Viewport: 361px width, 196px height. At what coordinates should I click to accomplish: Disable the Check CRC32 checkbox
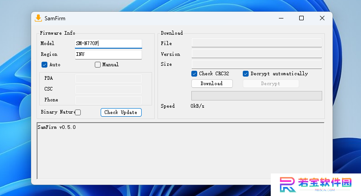[x=194, y=74]
